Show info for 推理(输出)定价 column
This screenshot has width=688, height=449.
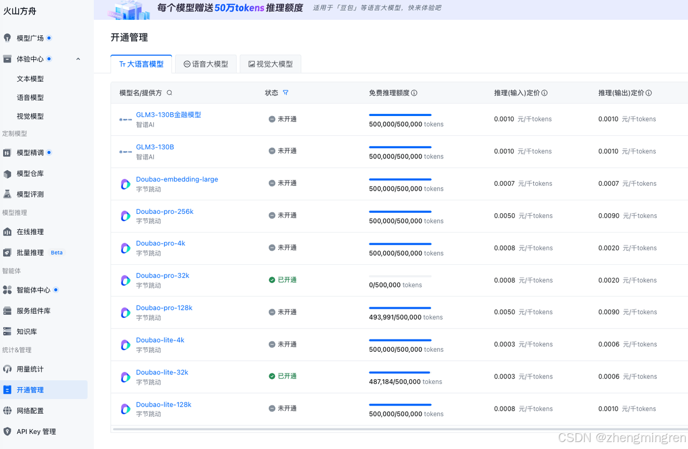point(648,93)
